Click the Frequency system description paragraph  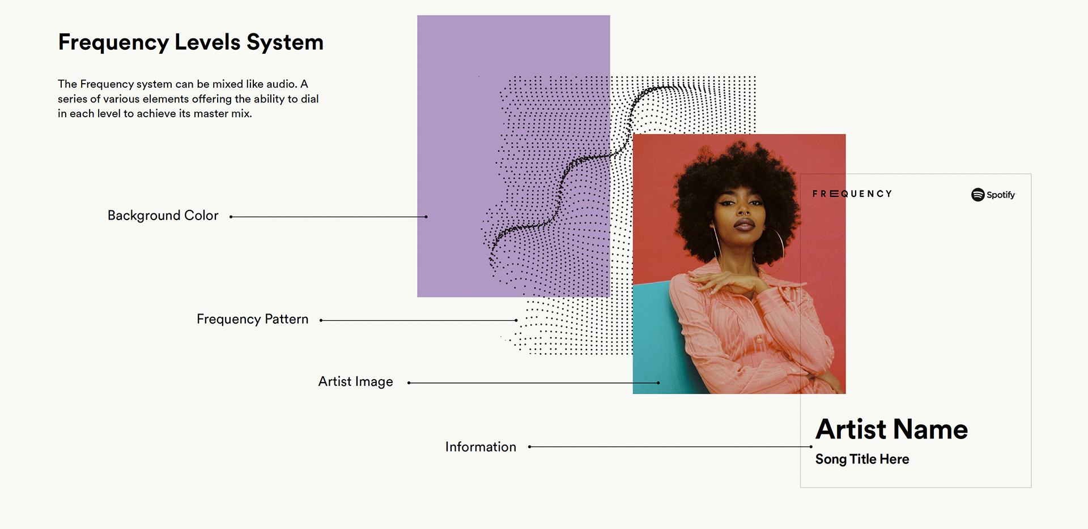coord(188,98)
